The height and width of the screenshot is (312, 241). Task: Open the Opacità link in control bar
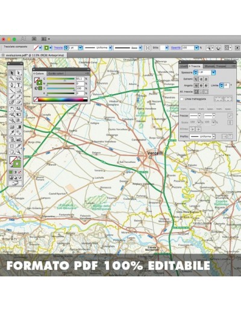click(175, 48)
